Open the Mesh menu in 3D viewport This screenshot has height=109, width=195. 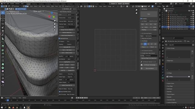tap(44, 6)
